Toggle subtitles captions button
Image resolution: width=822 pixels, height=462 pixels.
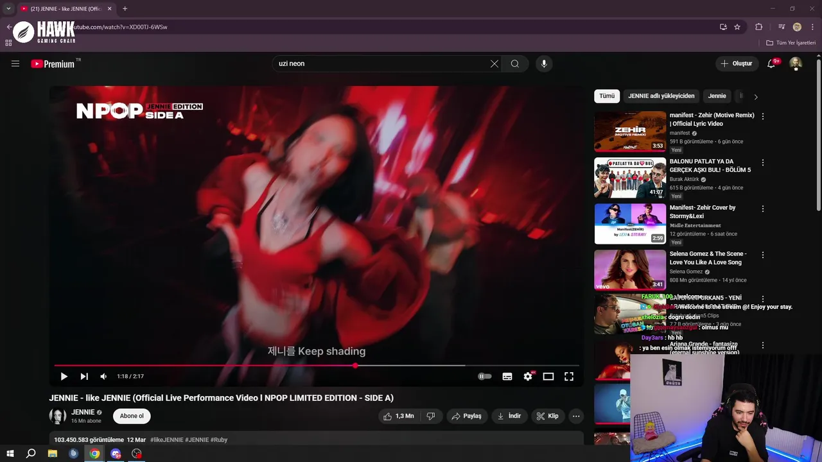507,377
